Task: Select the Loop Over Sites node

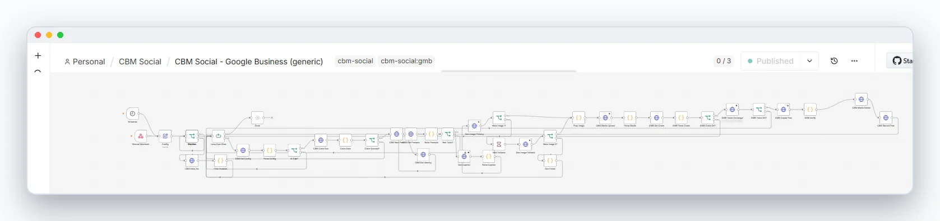Action: pyautogui.click(x=219, y=136)
